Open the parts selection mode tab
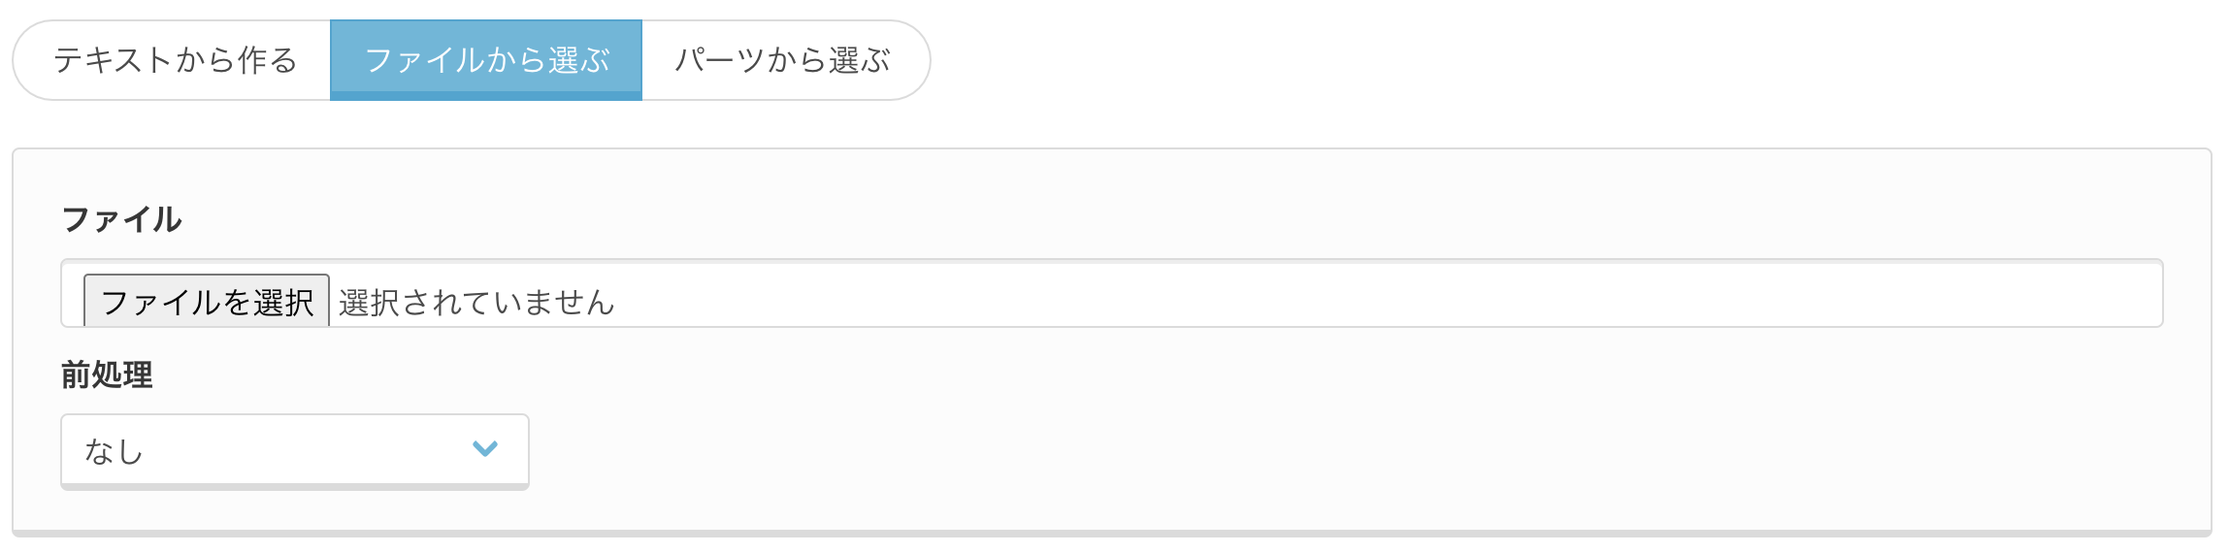This screenshot has height=553, width=2230. click(784, 60)
